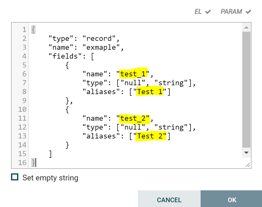Click the scrollbar up arrow
262x207 pixels.
[246, 27]
